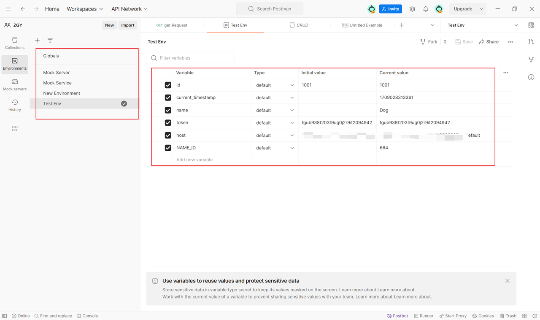The height and width of the screenshot is (320, 540).
Task: Click the Search Postman field
Action: coord(270,9)
